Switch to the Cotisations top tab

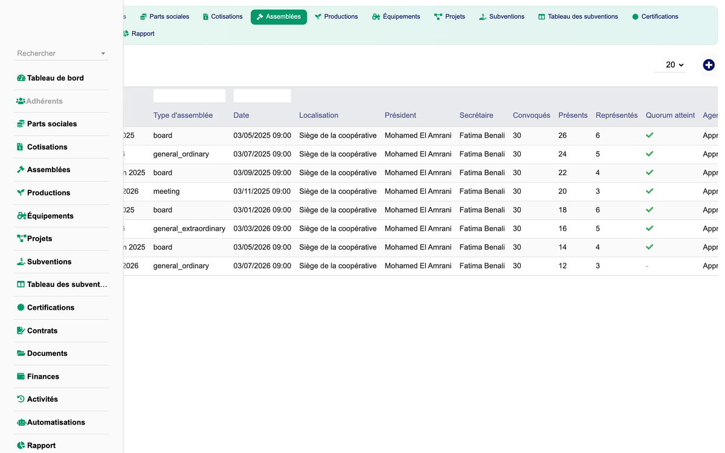click(222, 17)
